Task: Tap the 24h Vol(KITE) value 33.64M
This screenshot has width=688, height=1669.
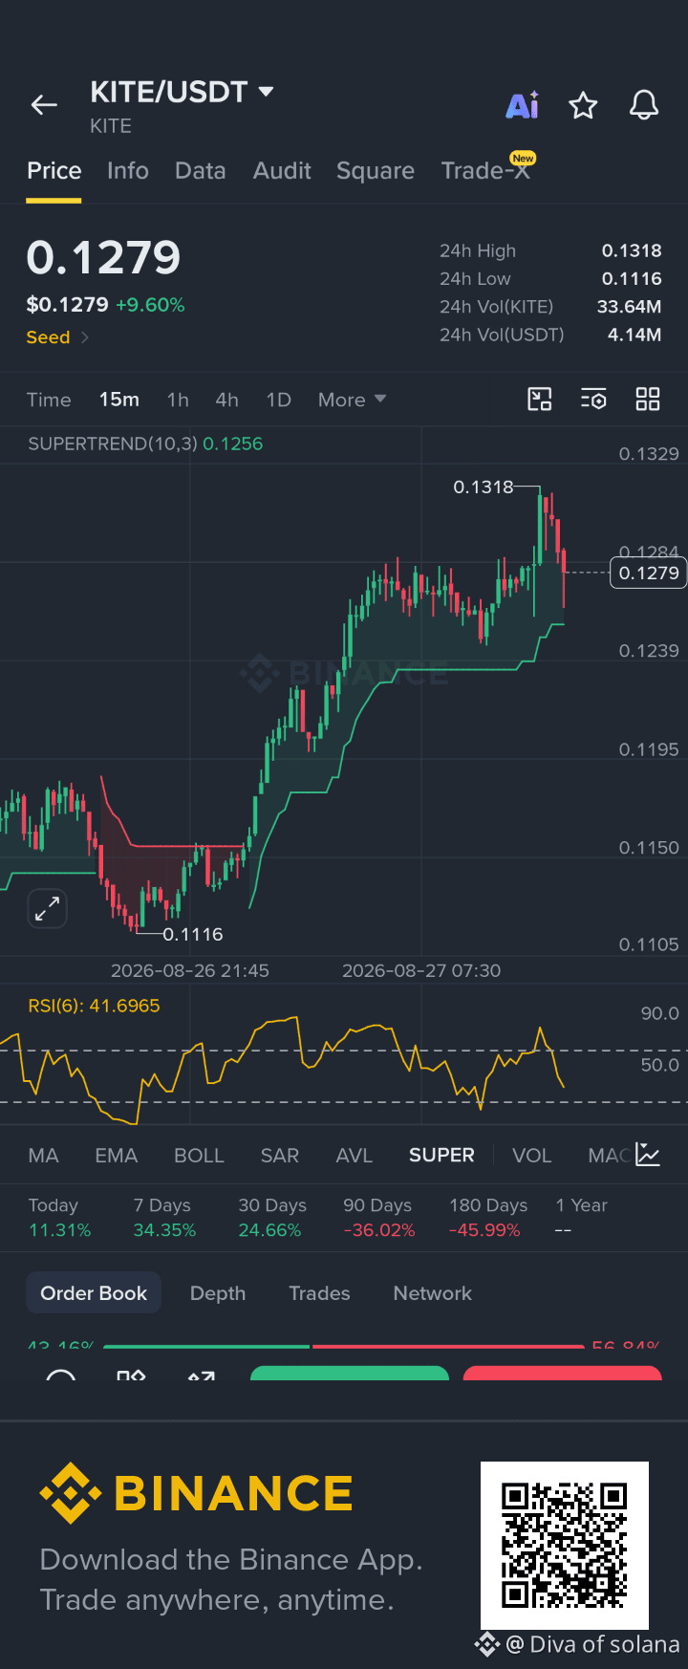Action: click(x=630, y=307)
